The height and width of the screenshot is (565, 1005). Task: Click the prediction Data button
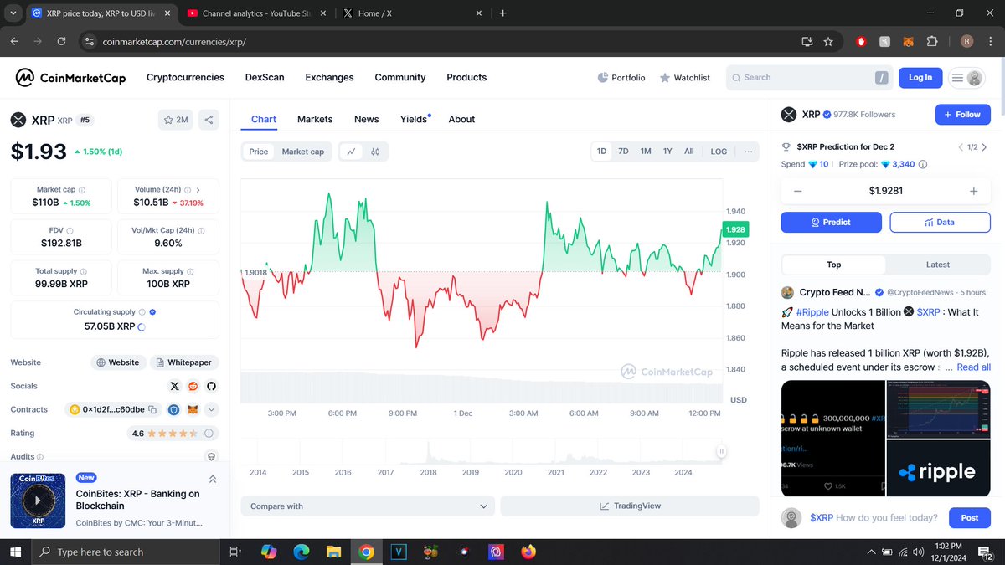pos(940,222)
